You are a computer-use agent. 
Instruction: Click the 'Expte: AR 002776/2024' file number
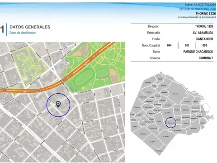coord(200,5)
